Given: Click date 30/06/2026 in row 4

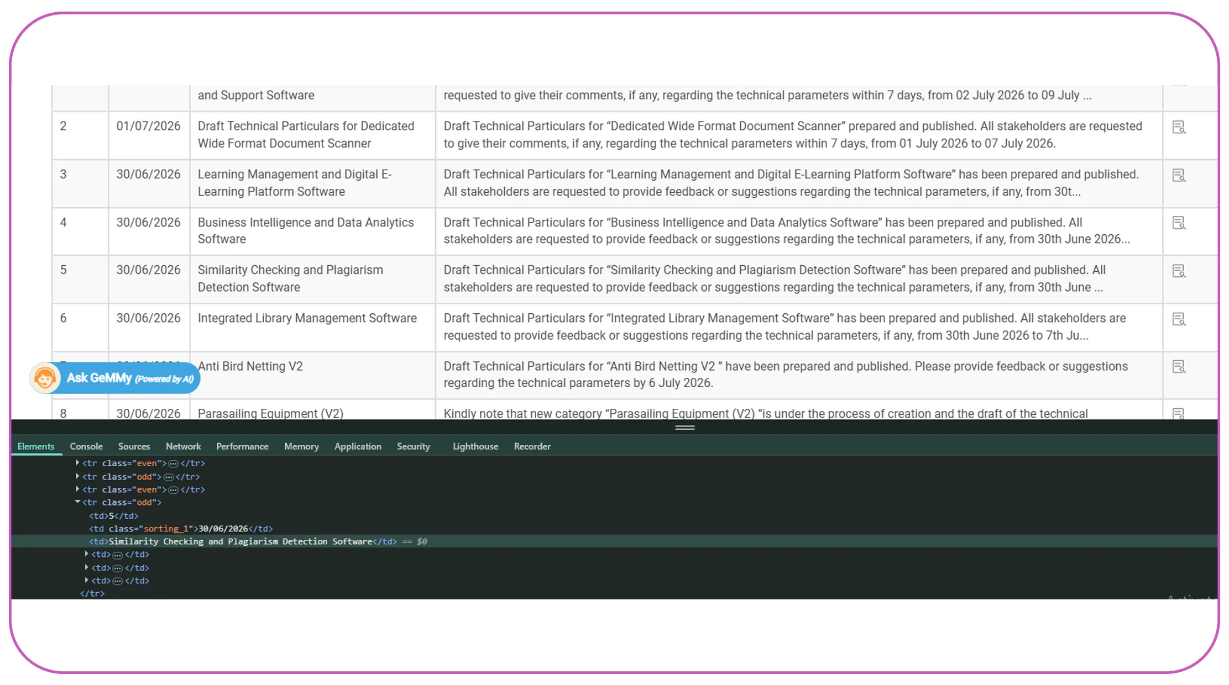Looking at the screenshot, I should tap(148, 223).
